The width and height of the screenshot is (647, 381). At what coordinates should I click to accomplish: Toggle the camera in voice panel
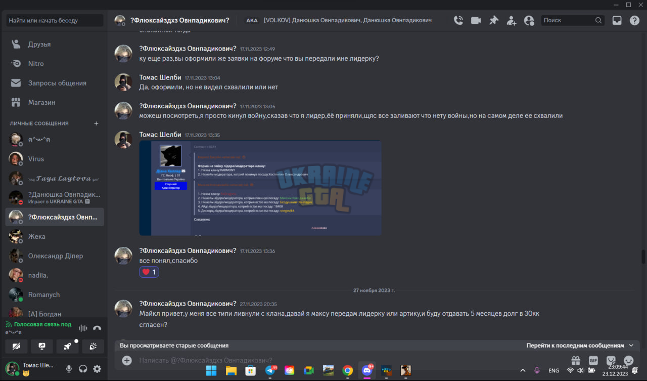17,346
